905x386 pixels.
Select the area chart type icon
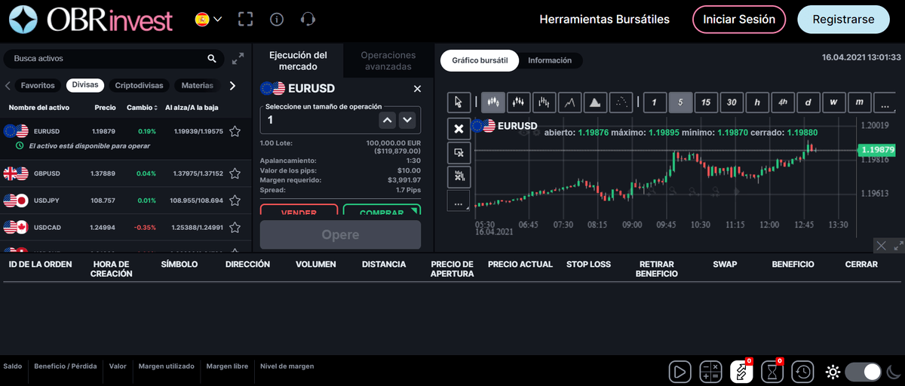click(595, 102)
